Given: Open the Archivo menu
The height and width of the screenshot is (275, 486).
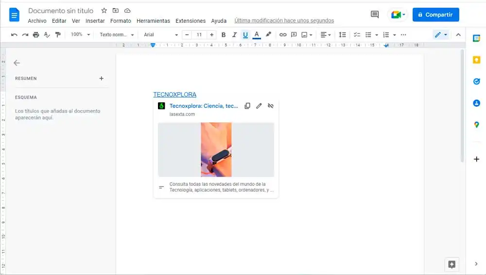Looking at the screenshot, I should pos(37,21).
